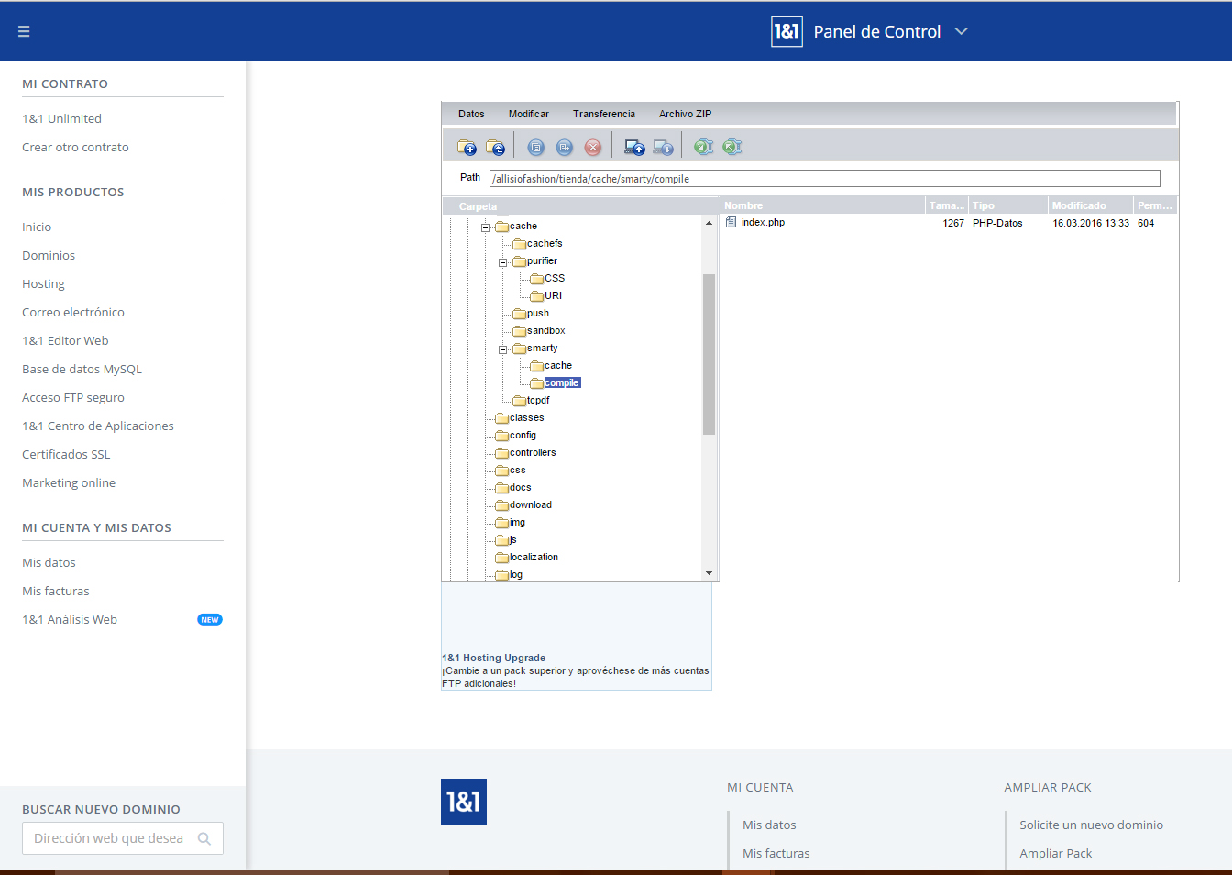Select the cache folder under smarty

tap(558, 365)
